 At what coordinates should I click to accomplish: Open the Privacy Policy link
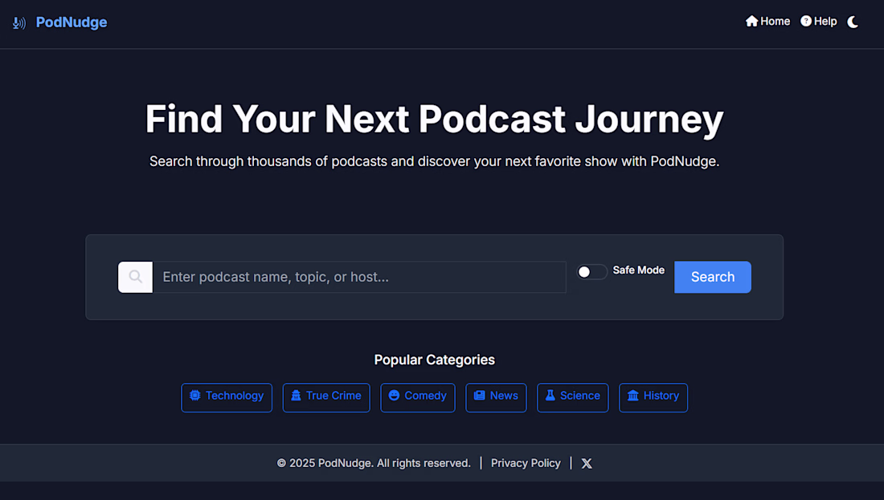526,463
